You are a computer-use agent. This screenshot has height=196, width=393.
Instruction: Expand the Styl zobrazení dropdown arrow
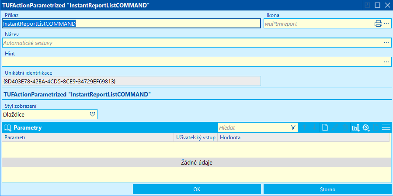[93, 114]
